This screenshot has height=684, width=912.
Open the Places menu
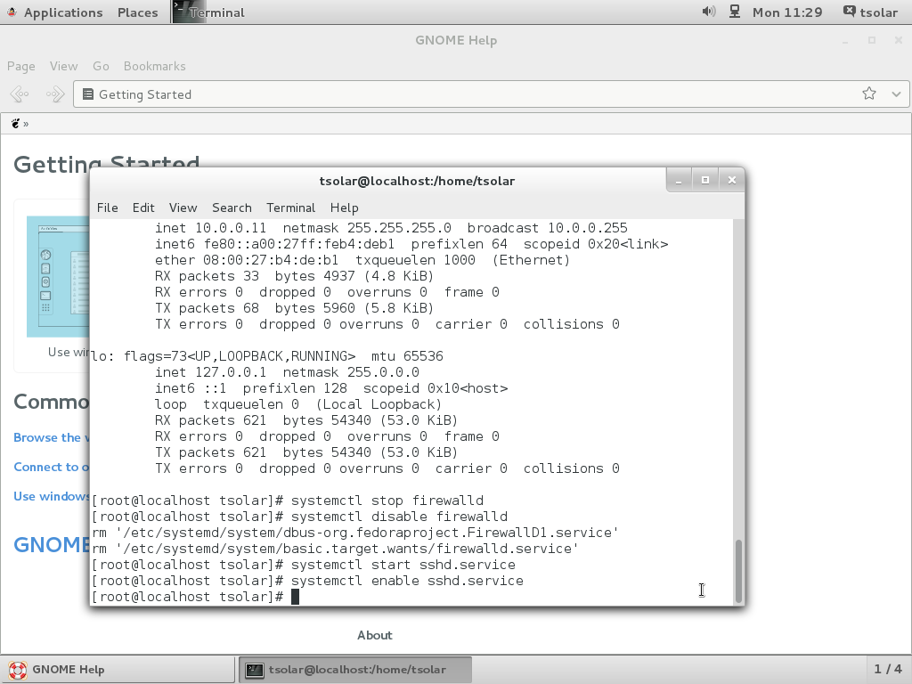click(x=138, y=12)
